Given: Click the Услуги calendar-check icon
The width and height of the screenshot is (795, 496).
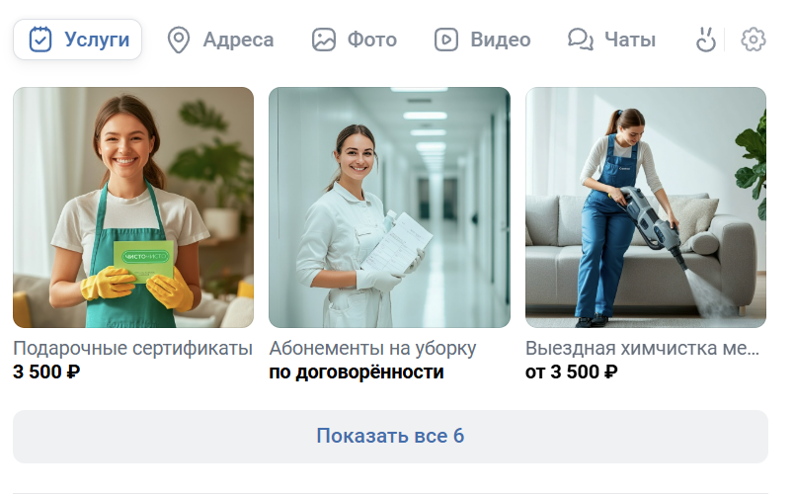Looking at the screenshot, I should tap(40, 40).
